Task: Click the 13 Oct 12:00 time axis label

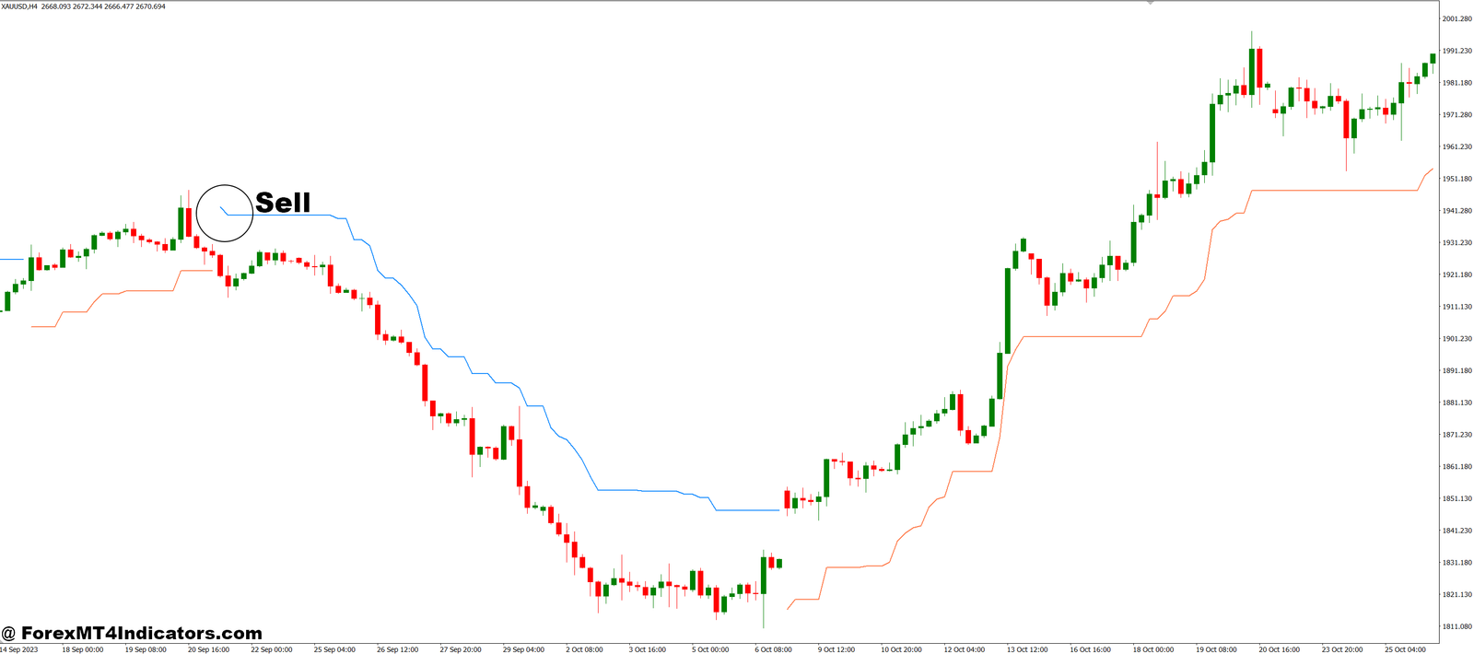Action: point(1026,649)
